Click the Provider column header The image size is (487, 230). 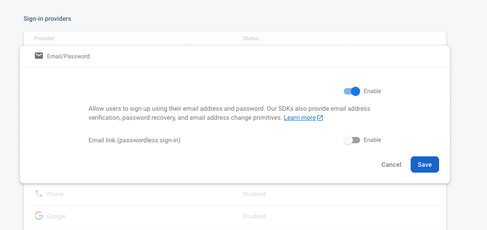click(x=44, y=38)
